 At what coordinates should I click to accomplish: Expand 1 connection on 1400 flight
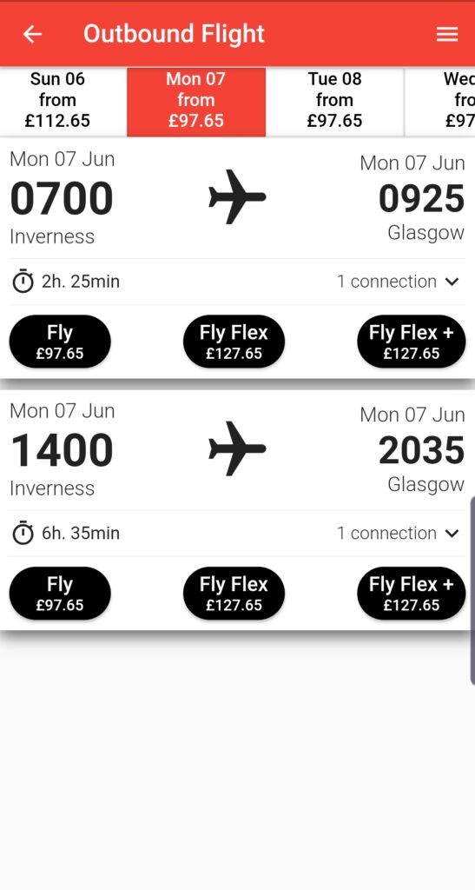click(398, 533)
